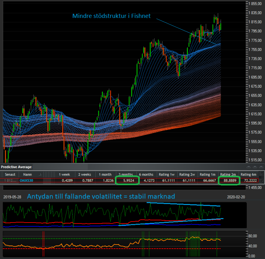Viewport: 265px width, 259px height.
Task: Select the 72,2222 Rating 6m value
Action: 251,181
